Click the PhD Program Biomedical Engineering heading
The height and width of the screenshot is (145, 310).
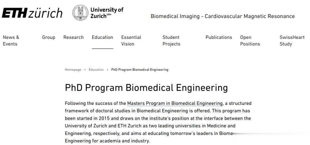(x=146, y=88)
